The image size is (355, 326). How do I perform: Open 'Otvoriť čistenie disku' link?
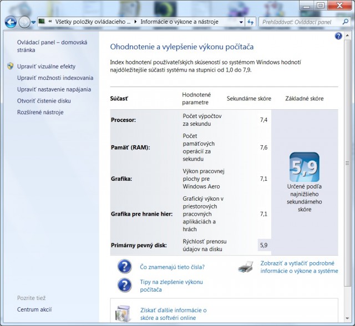pos(44,101)
